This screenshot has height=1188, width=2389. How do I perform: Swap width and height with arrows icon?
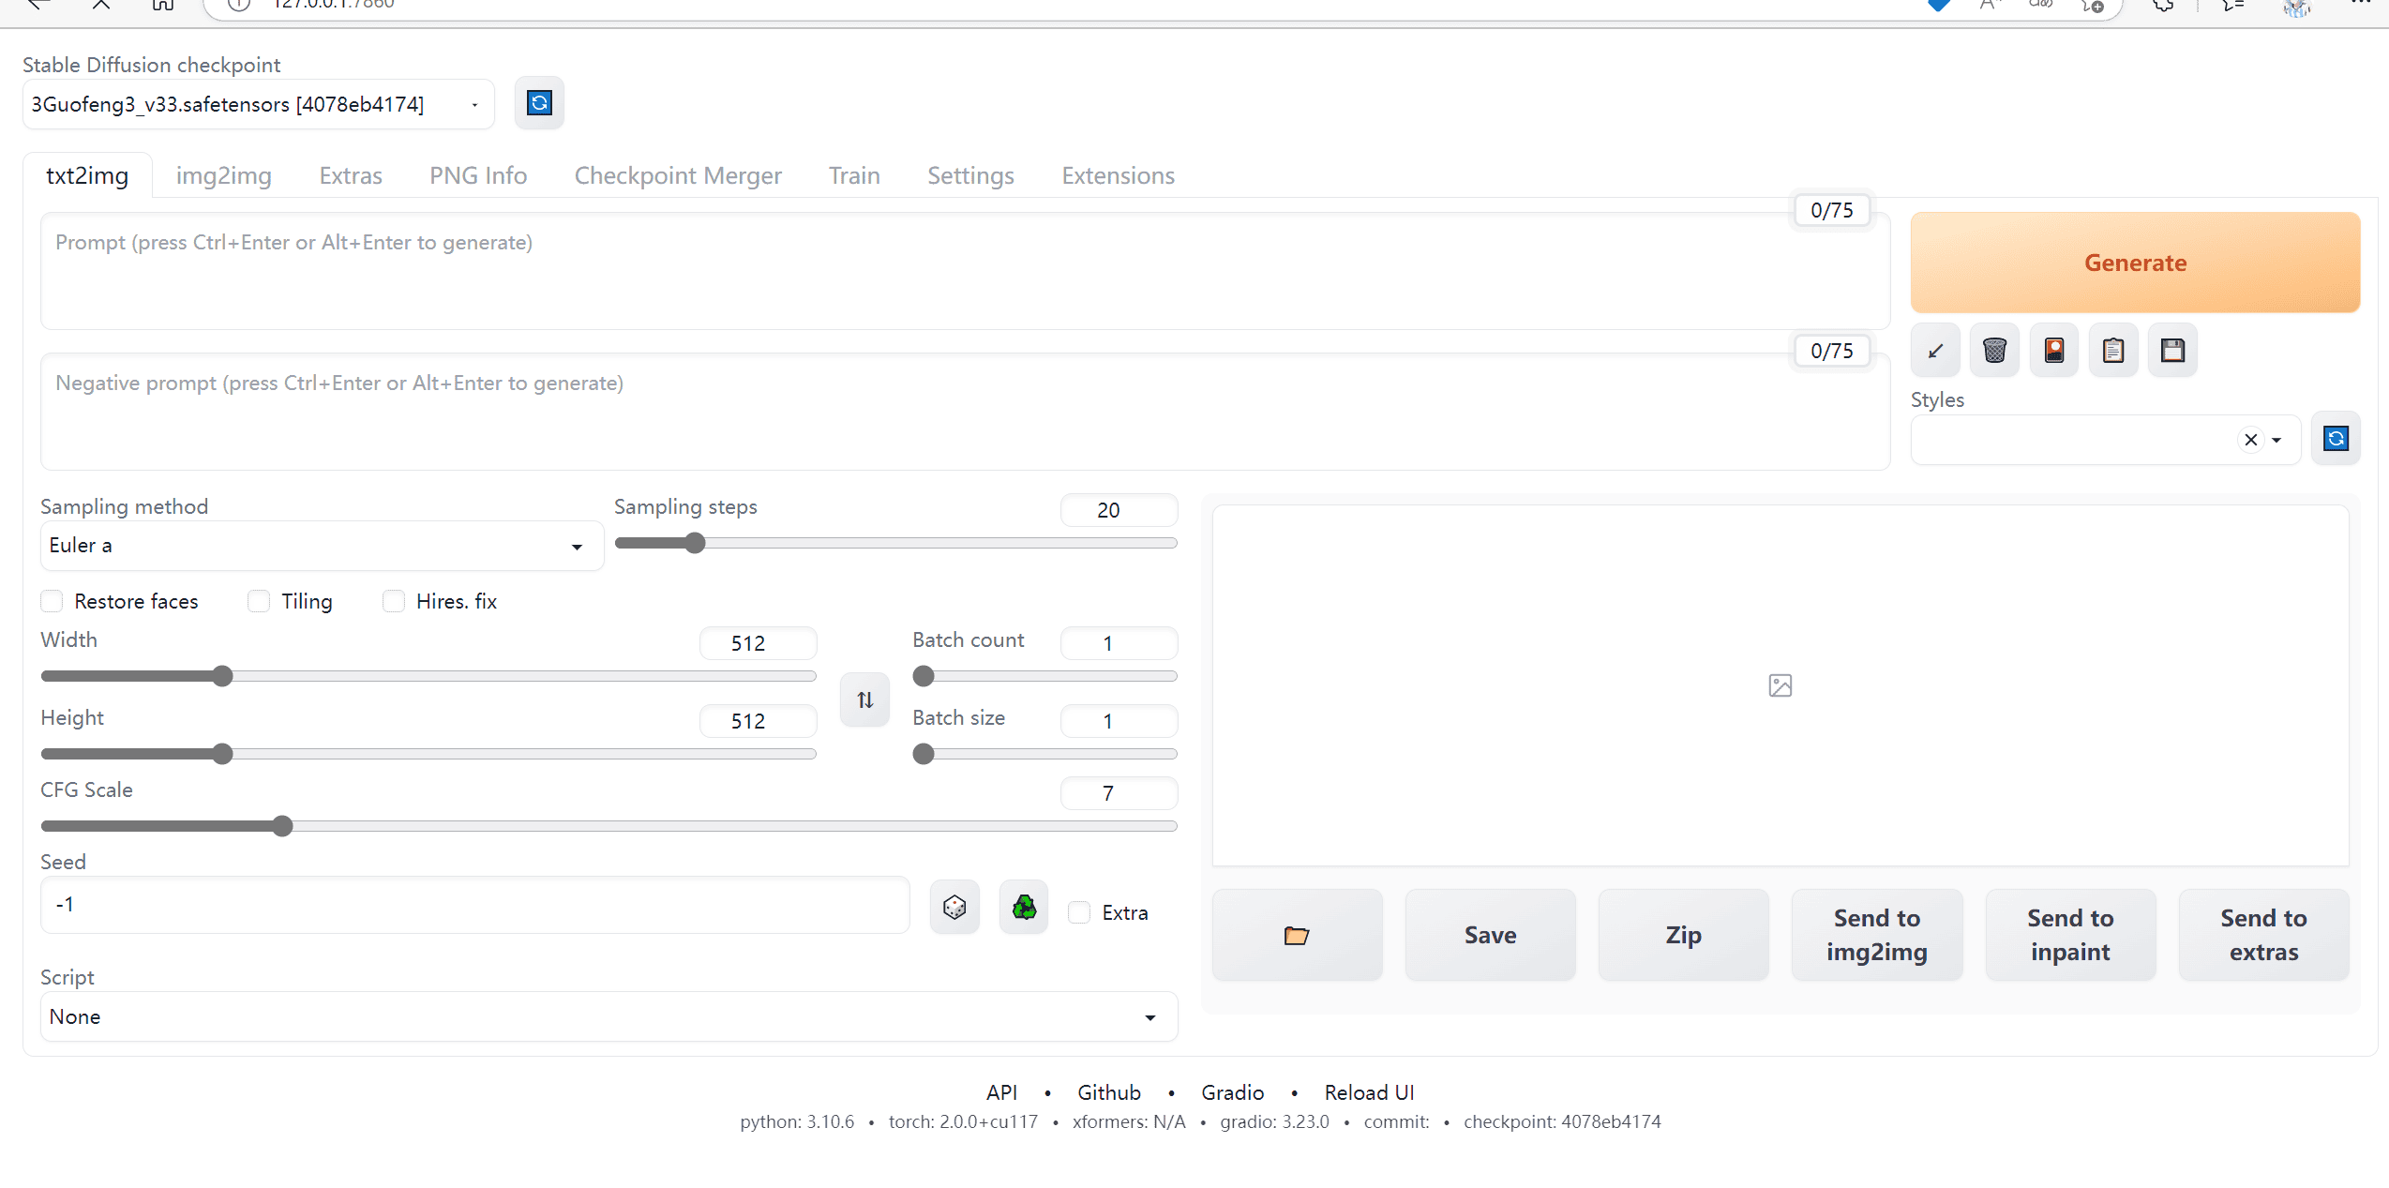coord(864,699)
